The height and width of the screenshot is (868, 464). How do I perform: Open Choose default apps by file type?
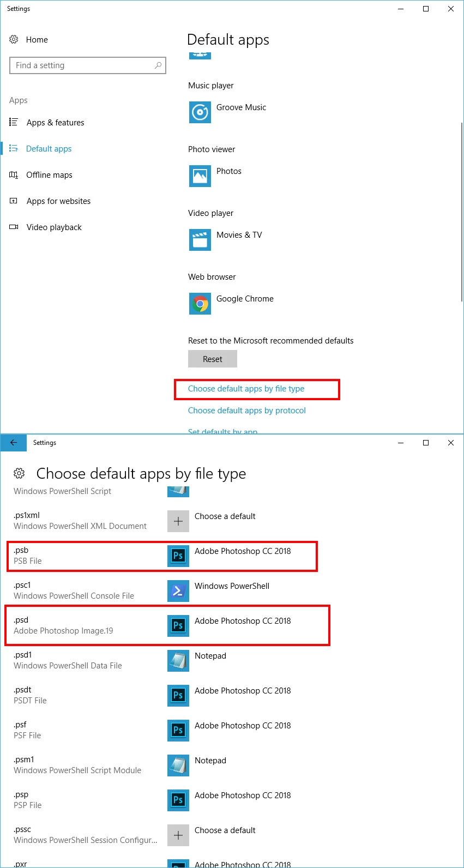pos(246,389)
